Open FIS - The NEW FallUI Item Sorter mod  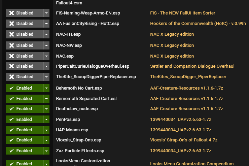pyautogui.click(x=183, y=13)
